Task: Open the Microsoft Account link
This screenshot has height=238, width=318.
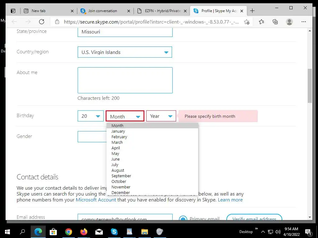Action: [96, 200]
